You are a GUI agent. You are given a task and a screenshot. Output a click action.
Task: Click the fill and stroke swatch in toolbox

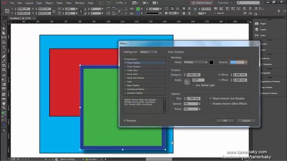[x=4, y=114]
